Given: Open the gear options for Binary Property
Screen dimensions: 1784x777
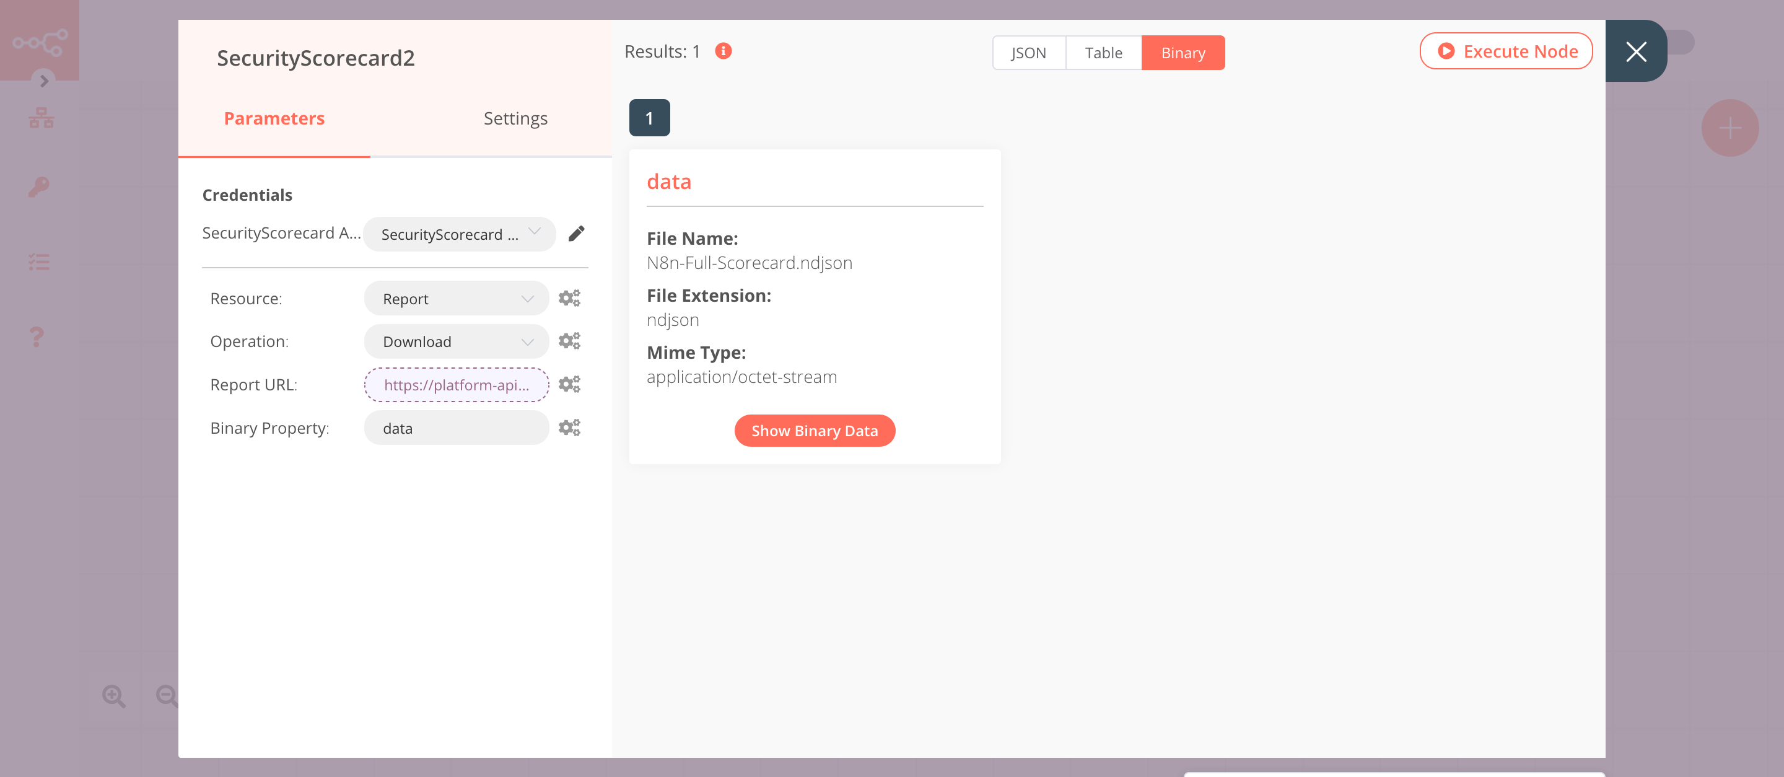Looking at the screenshot, I should pos(569,428).
